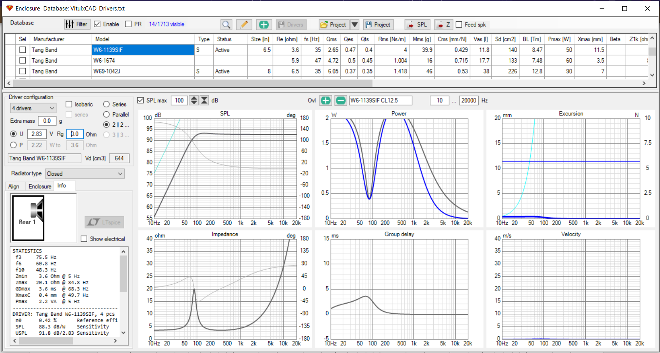Screen dimensions: 660x353
Task: Check the Isobaric option
Action: 69,104
